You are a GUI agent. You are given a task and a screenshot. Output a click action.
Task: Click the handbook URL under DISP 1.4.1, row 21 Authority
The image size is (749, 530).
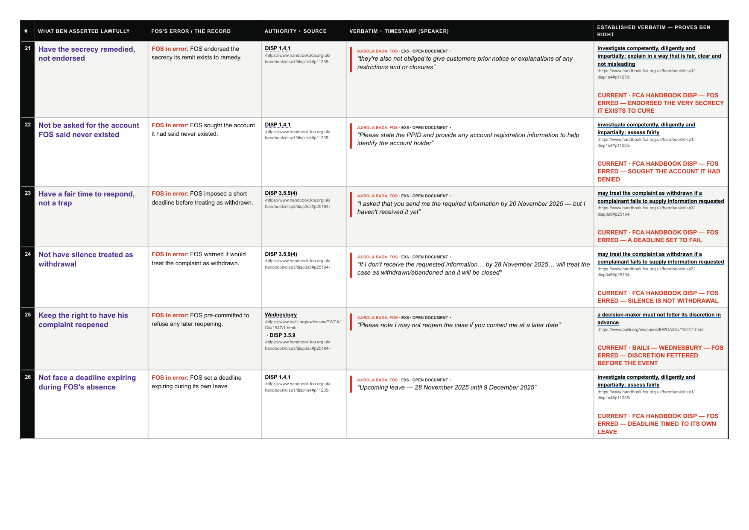[298, 59]
